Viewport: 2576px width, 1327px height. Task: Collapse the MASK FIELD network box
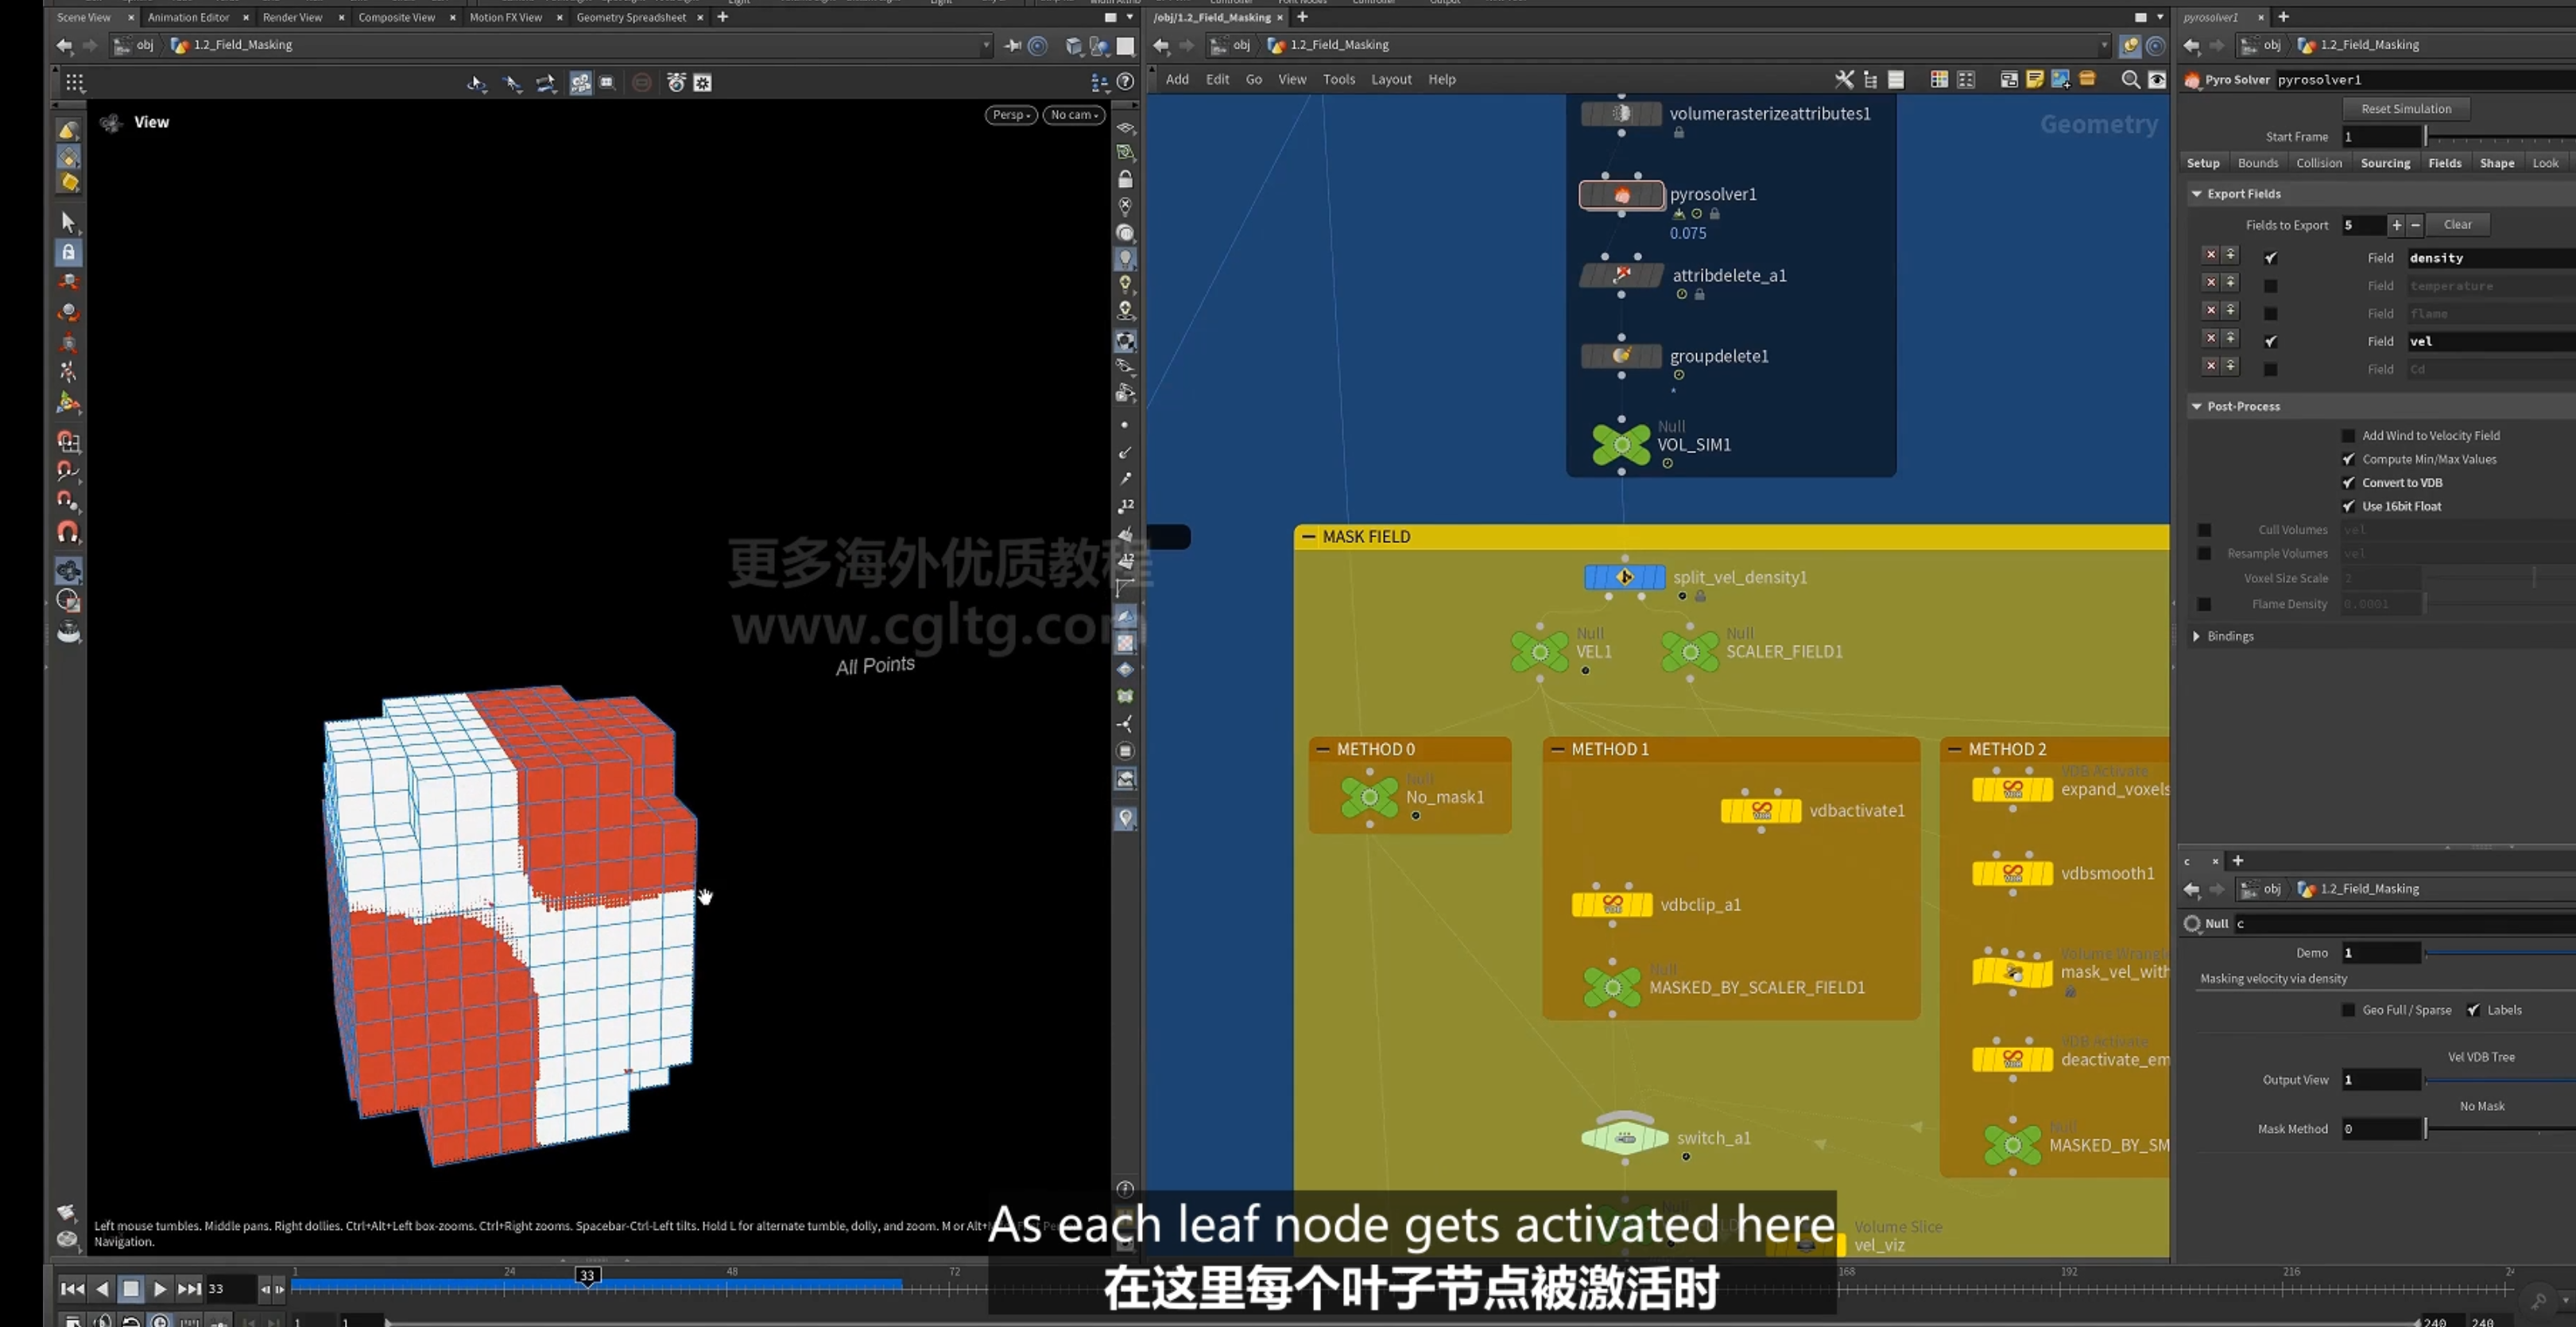1308,537
